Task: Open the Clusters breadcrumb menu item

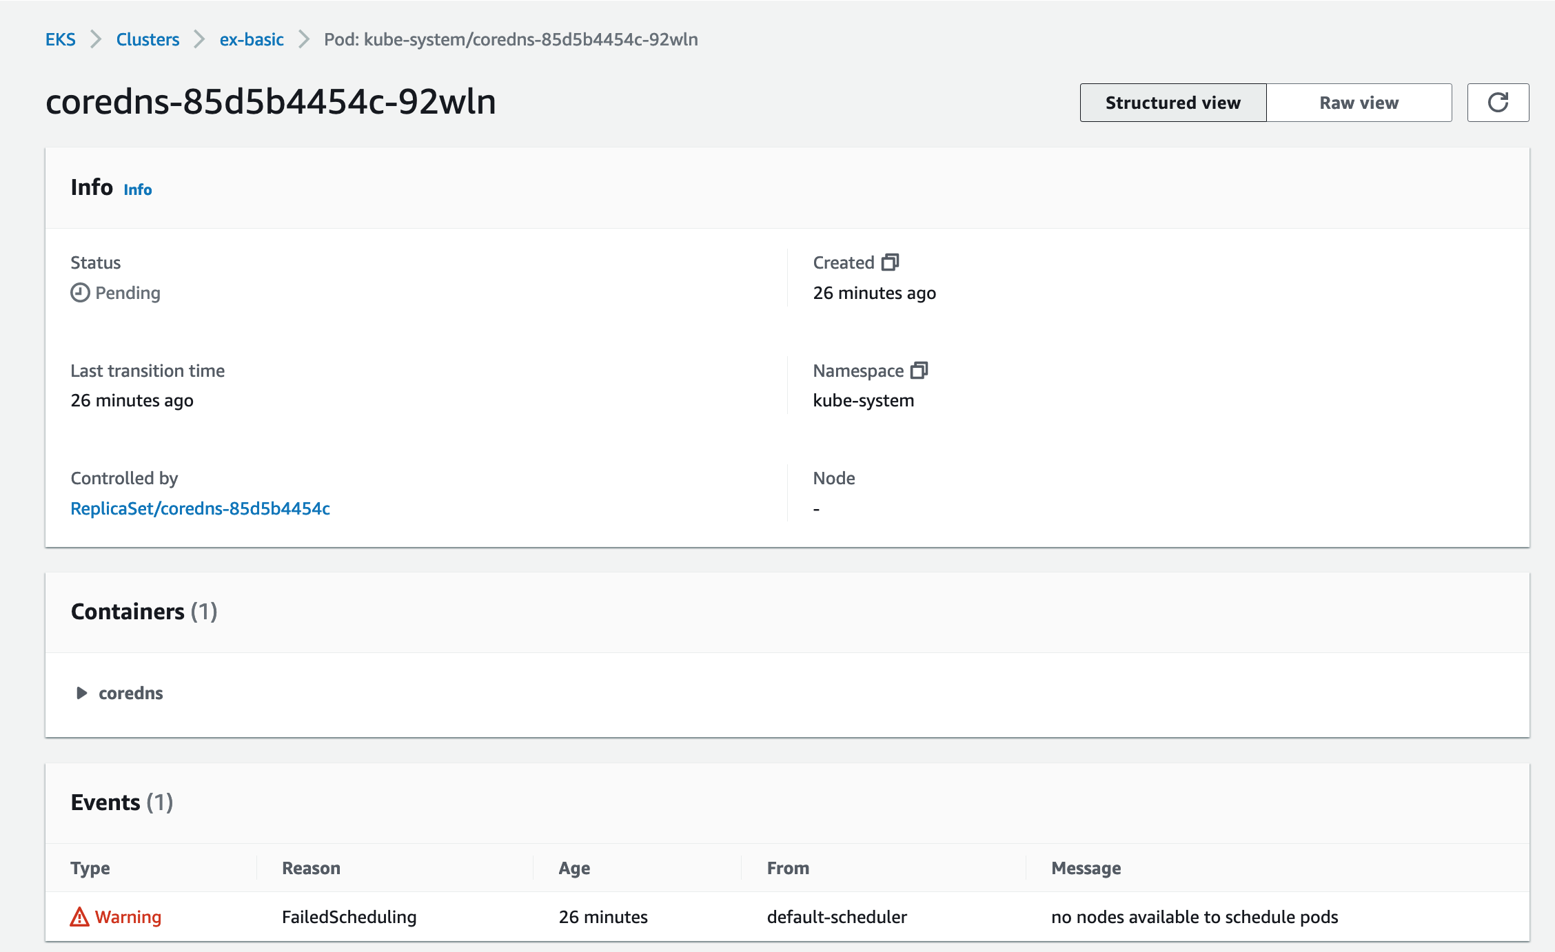Action: click(147, 39)
